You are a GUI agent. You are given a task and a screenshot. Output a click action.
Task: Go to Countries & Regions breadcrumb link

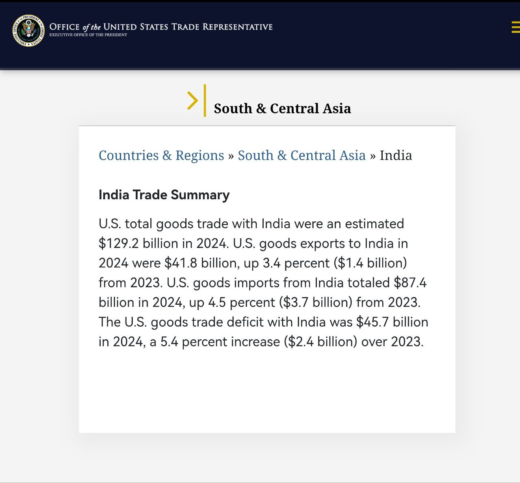[161, 155]
